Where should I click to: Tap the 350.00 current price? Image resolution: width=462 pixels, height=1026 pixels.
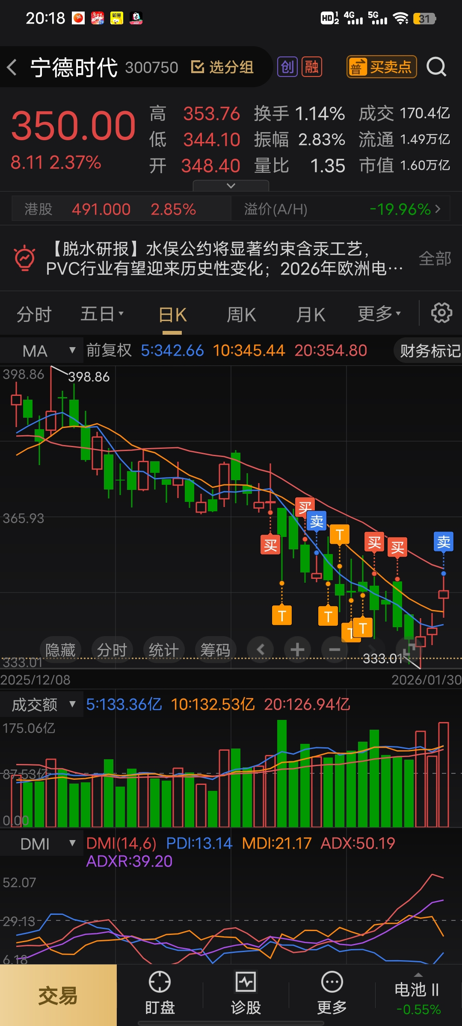(73, 126)
